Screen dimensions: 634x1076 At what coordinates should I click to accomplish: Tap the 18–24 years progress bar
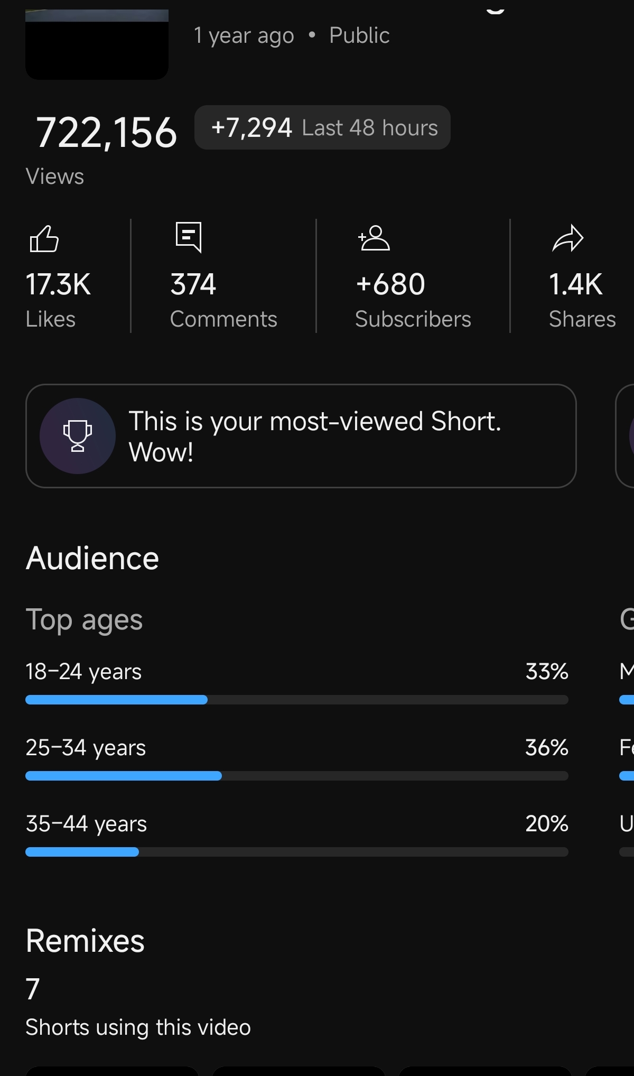pos(296,700)
